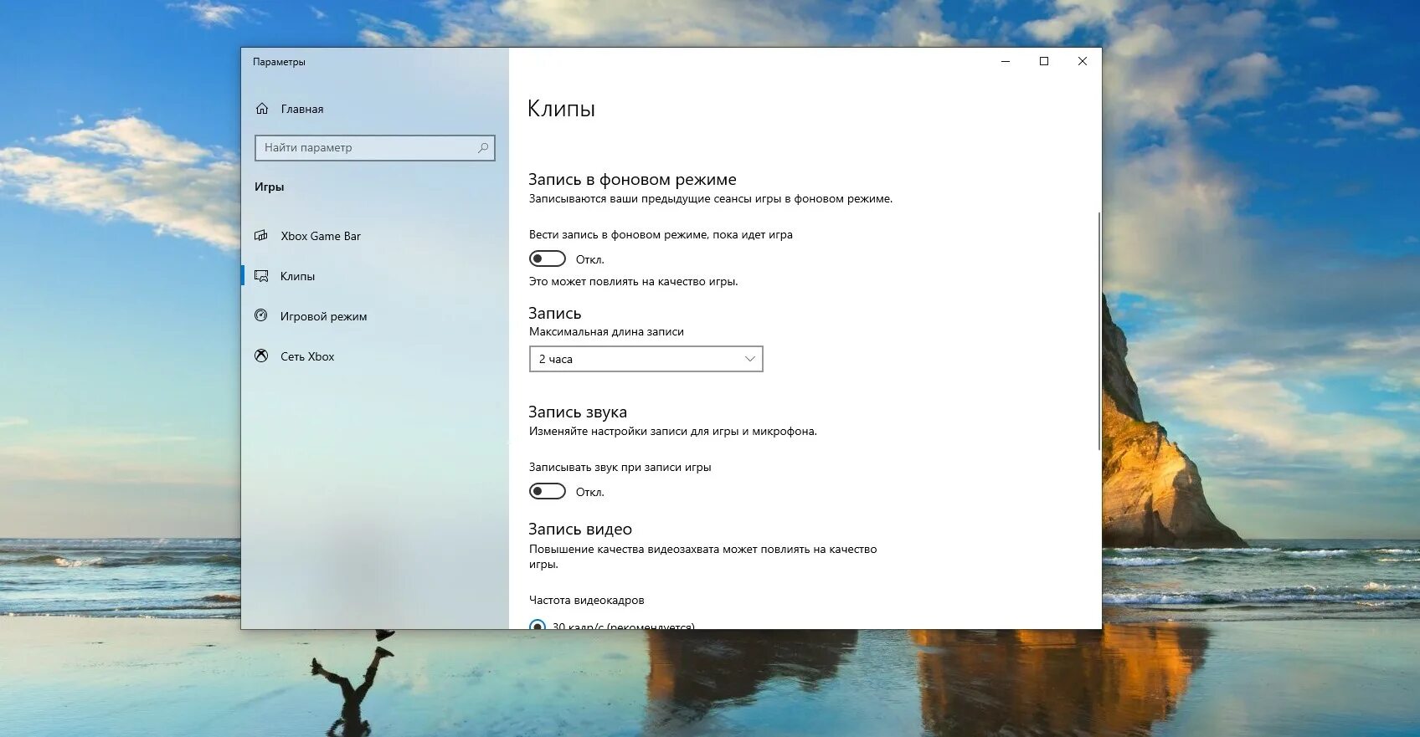
Task: Close the Параметры window
Action: [x=1083, y=61]
